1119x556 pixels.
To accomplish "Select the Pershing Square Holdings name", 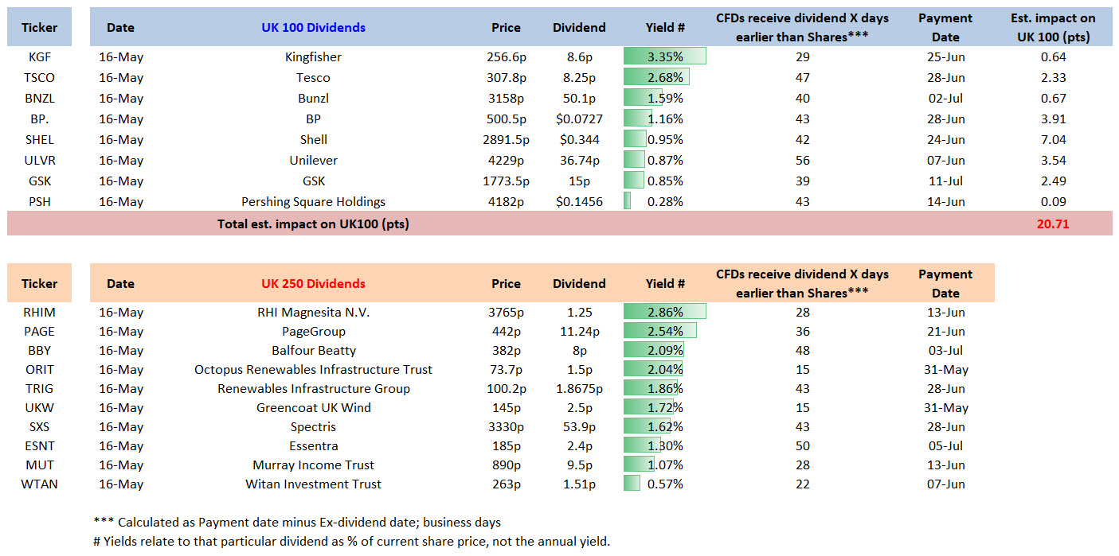I will (313, 202).
